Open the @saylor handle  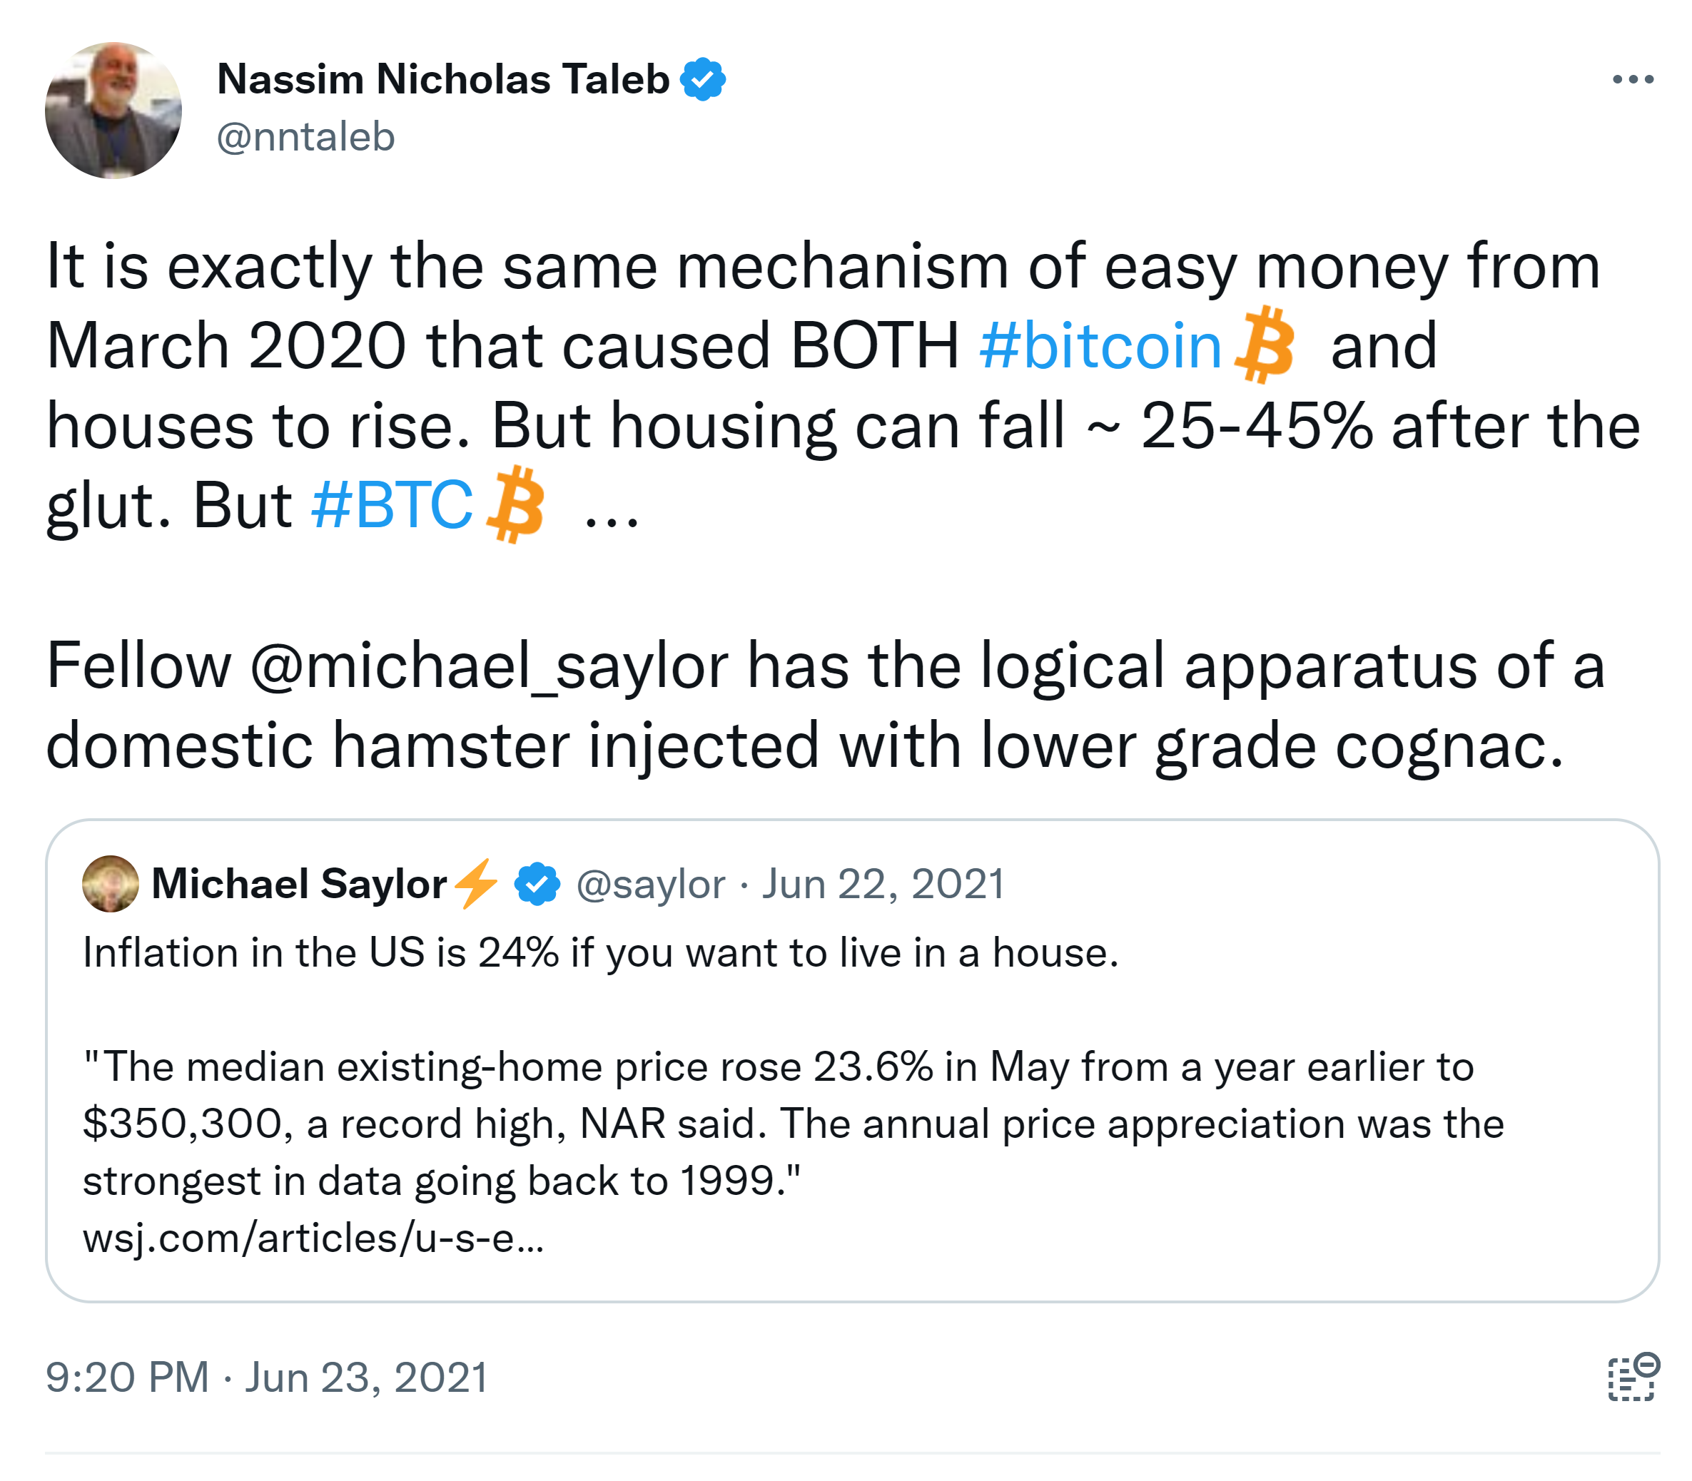(x=651, y=885)
